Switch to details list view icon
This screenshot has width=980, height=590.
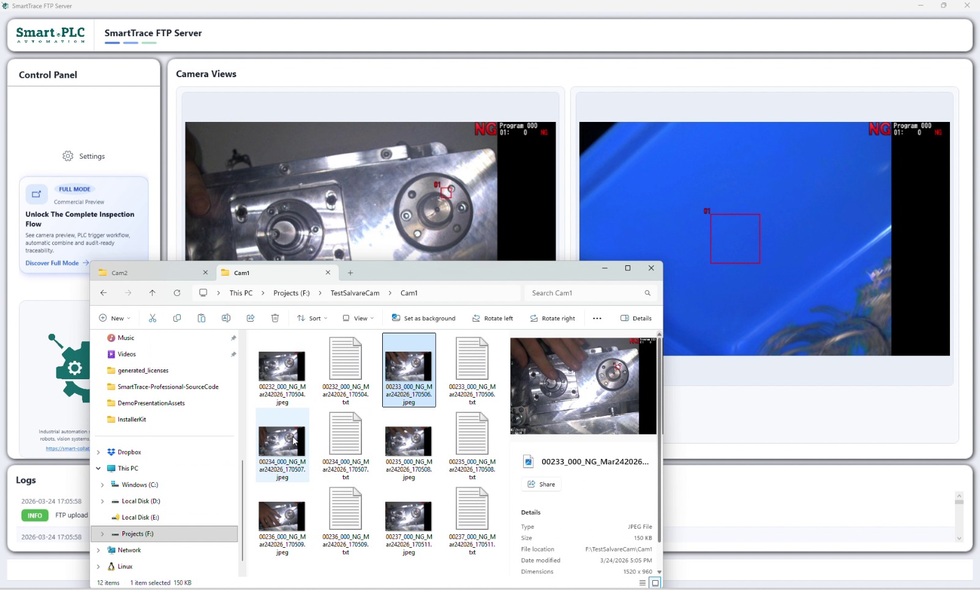click(643, 583)
